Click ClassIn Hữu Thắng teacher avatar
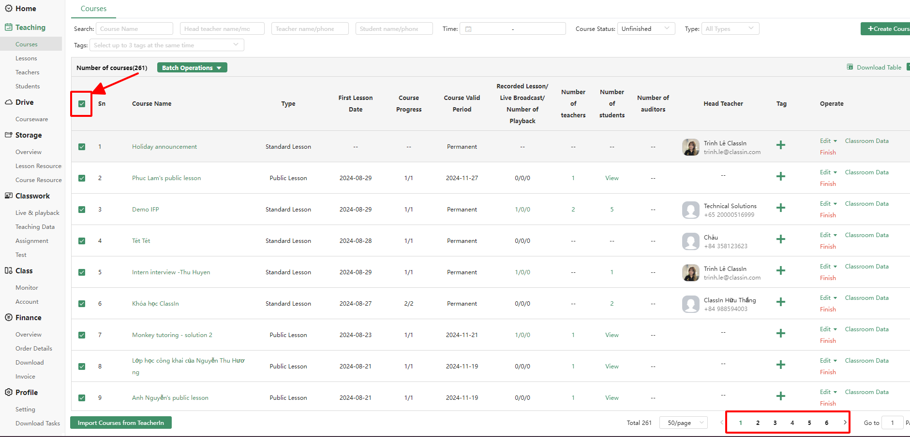This screenshot has height=437, width=910. [691, 304]
